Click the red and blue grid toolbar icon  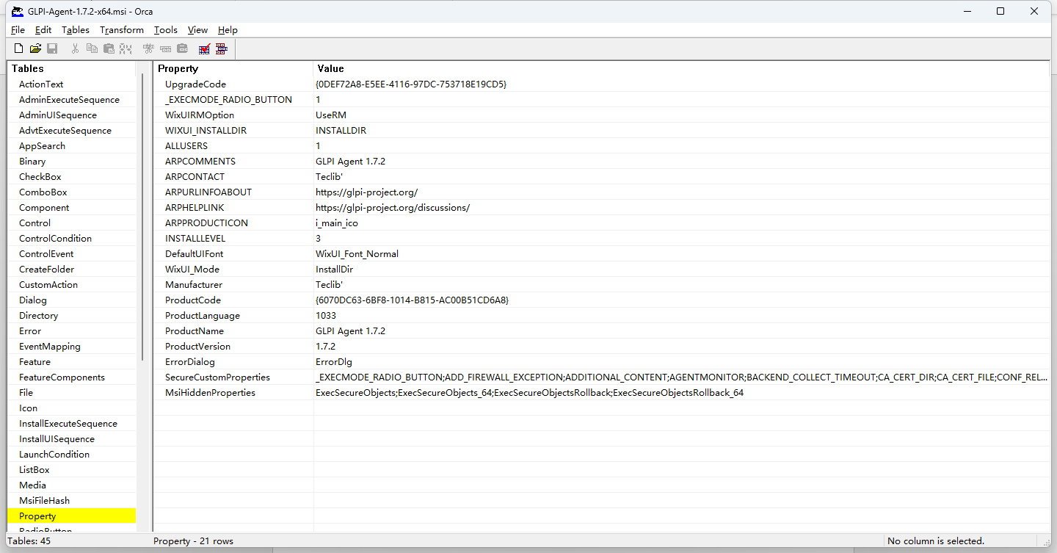(221, 48)
